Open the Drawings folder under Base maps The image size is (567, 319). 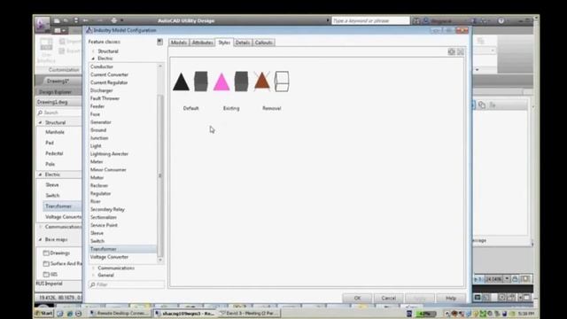[x=57, y=253]
